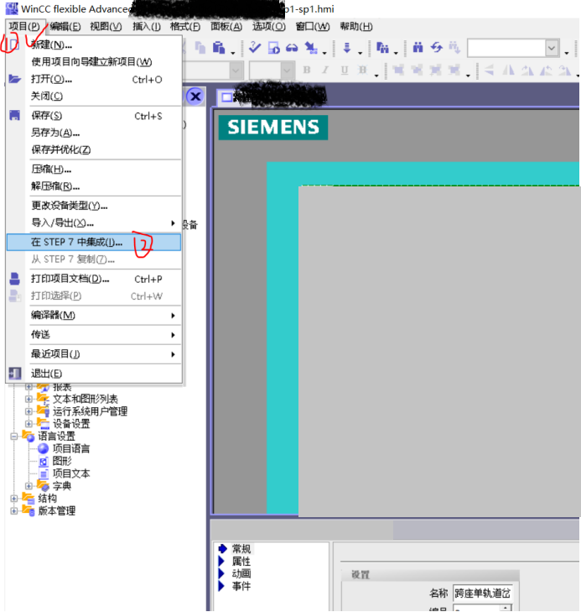The height and width of the screenshot is (612, 581).
Task: Toggle strikethrough B formatting
Action: click(x=363, y=70)
